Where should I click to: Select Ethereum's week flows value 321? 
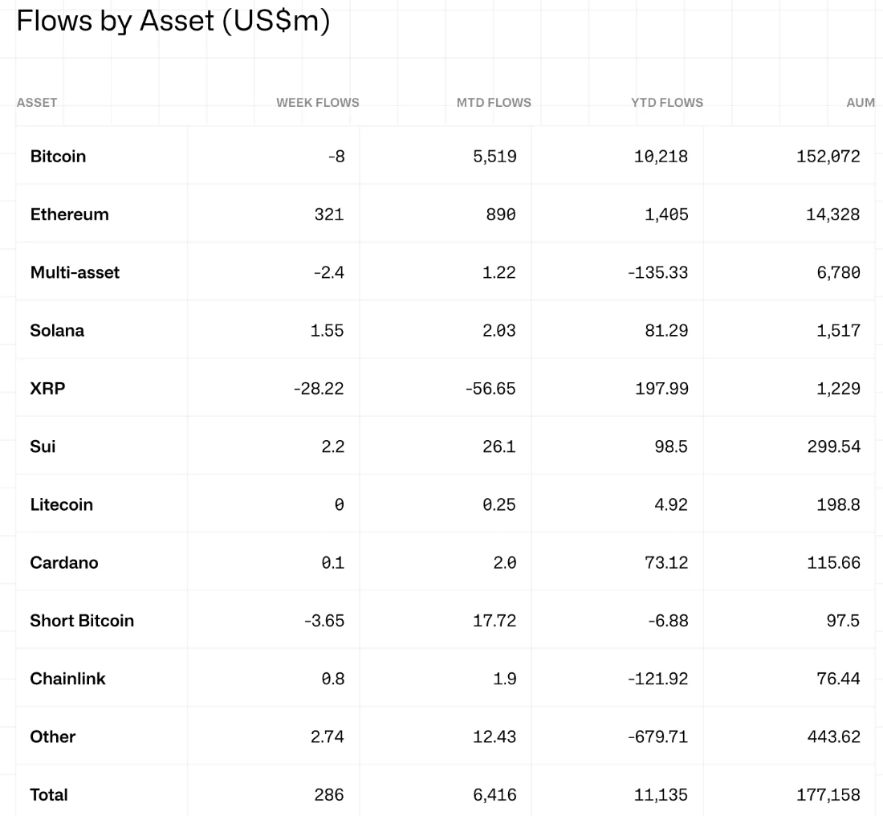click(329, 214)
